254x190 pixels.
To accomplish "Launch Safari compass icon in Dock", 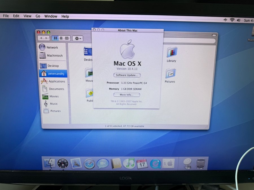I will click(89, 164).
